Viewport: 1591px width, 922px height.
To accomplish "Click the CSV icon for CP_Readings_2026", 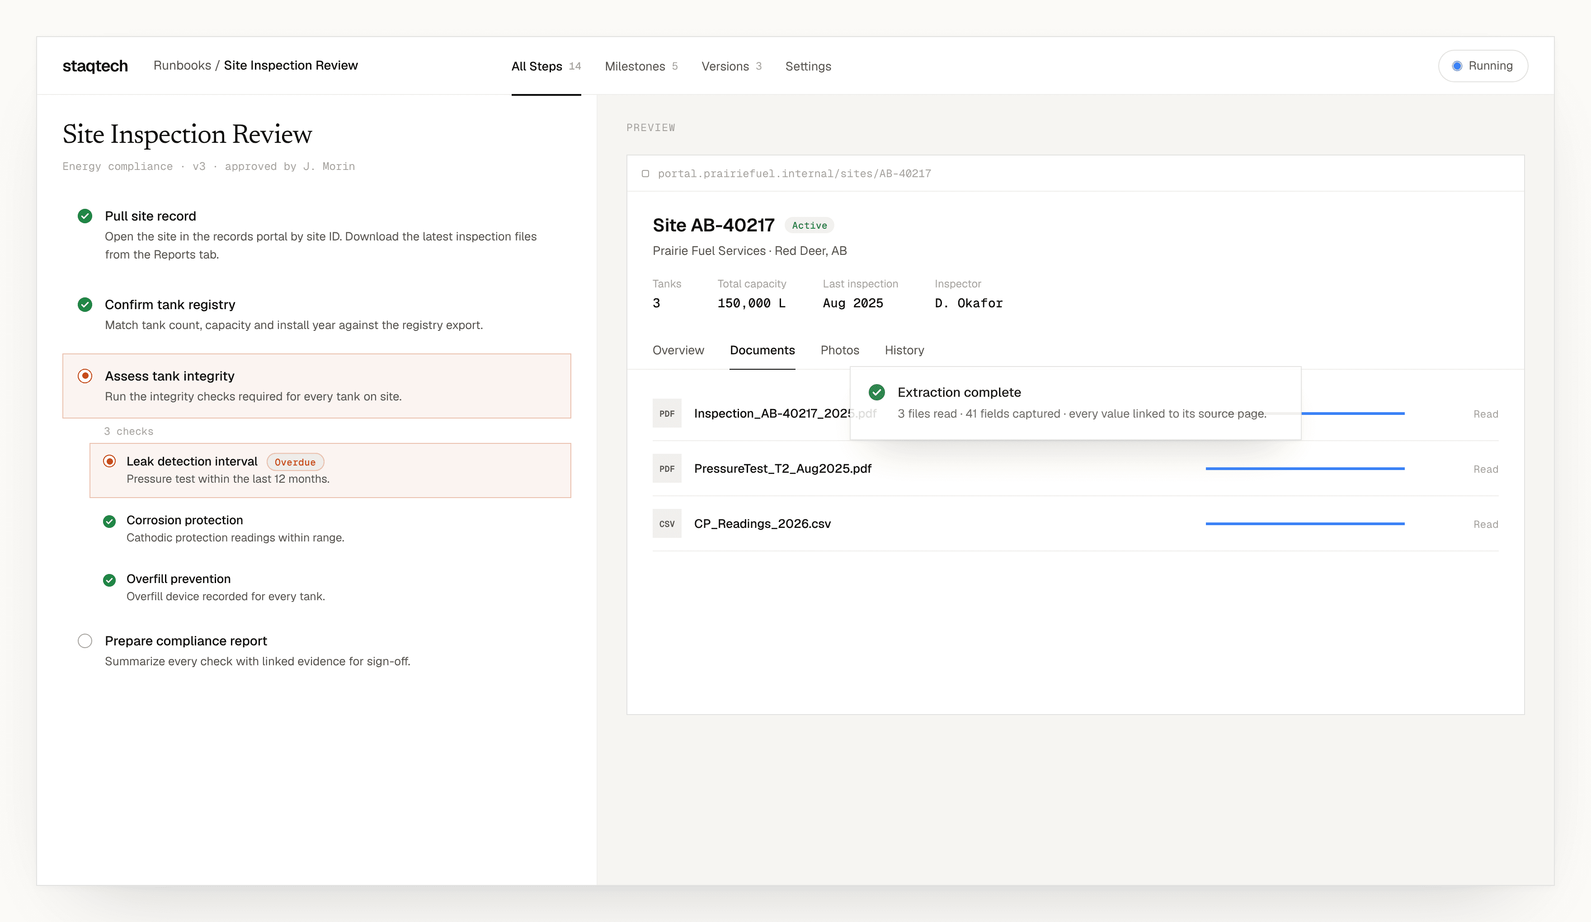I will pos(667,523).
